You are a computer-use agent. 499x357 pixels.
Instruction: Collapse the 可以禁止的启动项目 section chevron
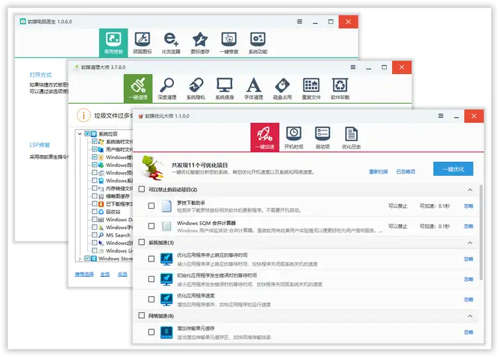click(x=470, y=190)
